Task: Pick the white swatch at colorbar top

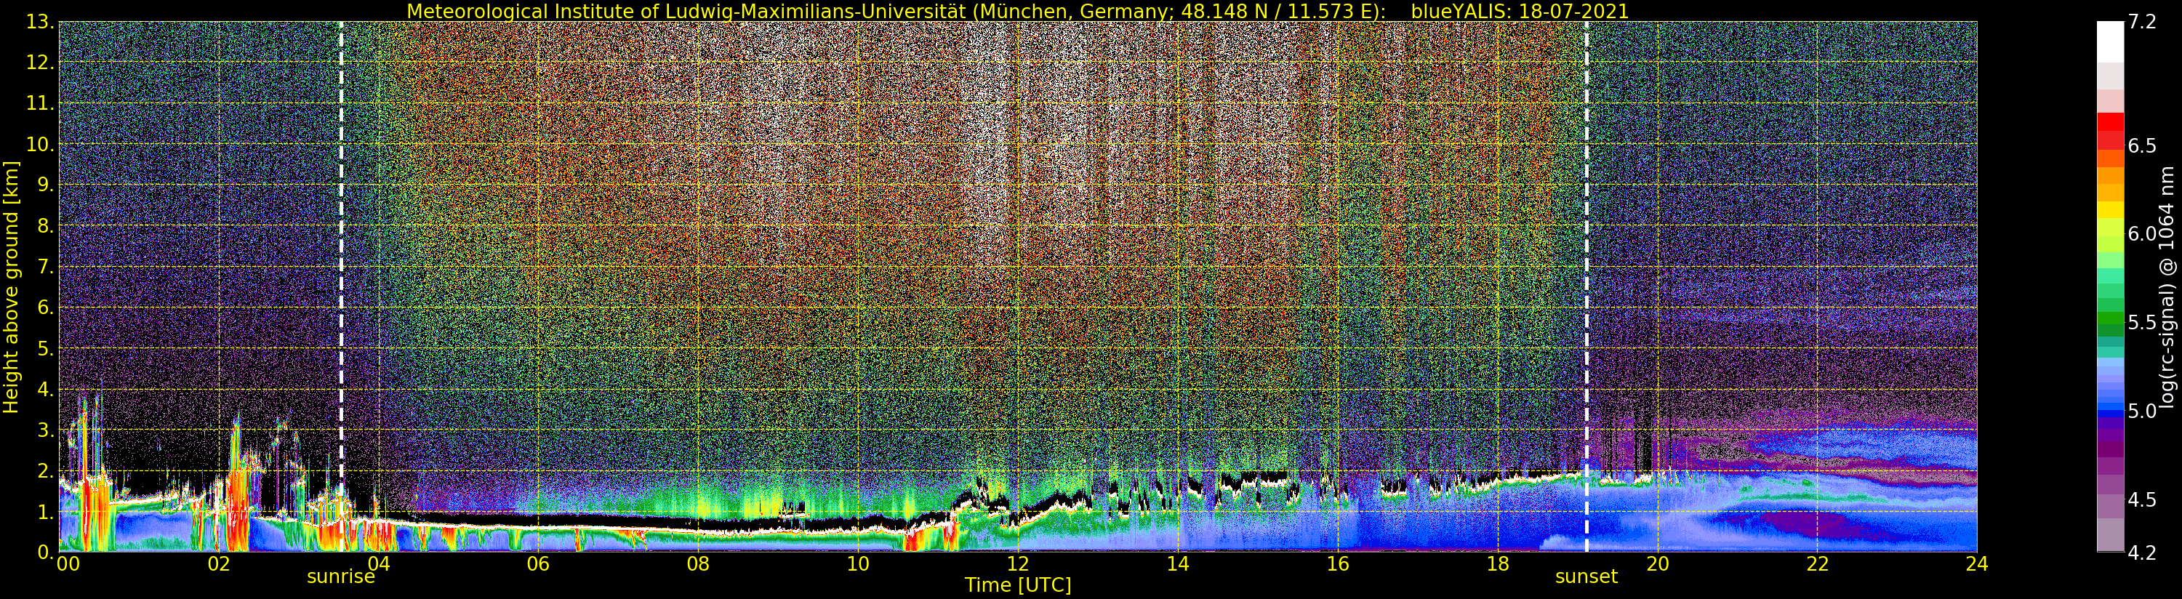Action: (2109, 41)
